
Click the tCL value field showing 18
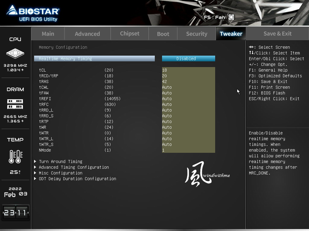click(x=188, y=70)
